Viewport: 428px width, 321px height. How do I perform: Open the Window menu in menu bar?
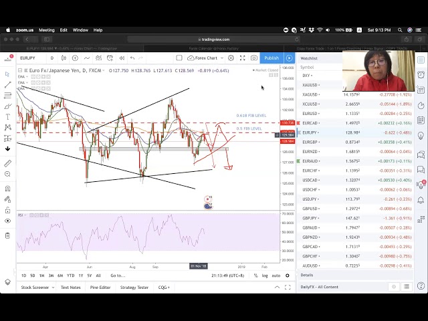pos(80,30)
